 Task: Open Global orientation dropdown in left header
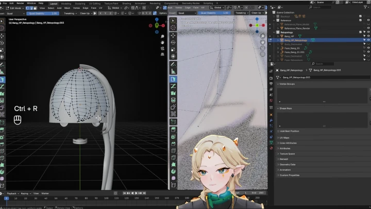[114, 8]
